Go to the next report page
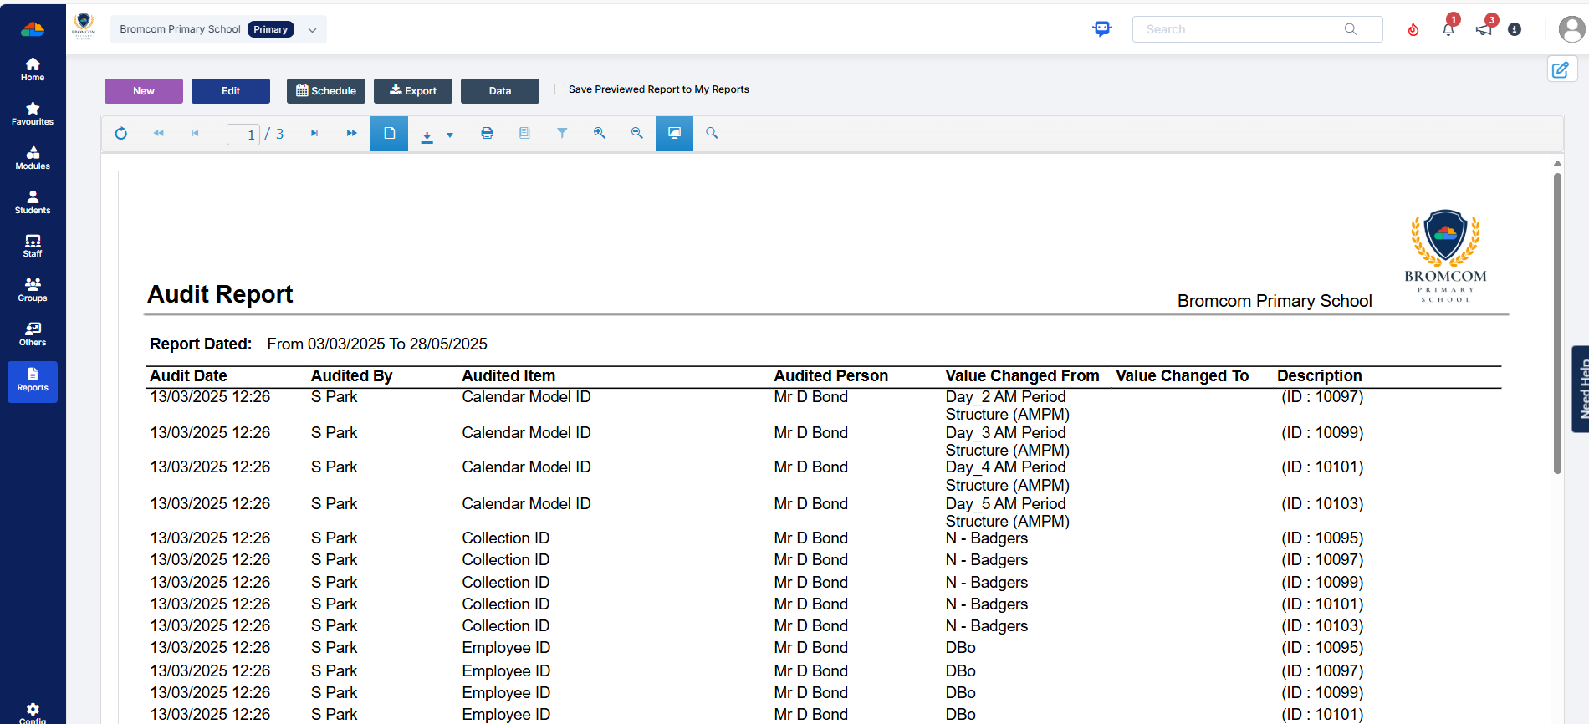The height and width of the screenshot is (724, 1589). tap(314, 134)
